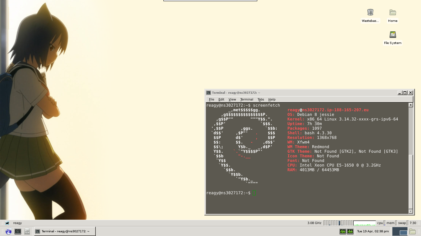Click the 'Resolution: 1368x768' line
This screenshot has width=421, height=236.
tap(312, 137)
